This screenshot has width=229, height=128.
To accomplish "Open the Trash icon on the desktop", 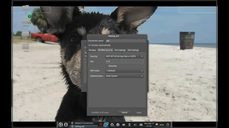I will [x=25, y=35].
